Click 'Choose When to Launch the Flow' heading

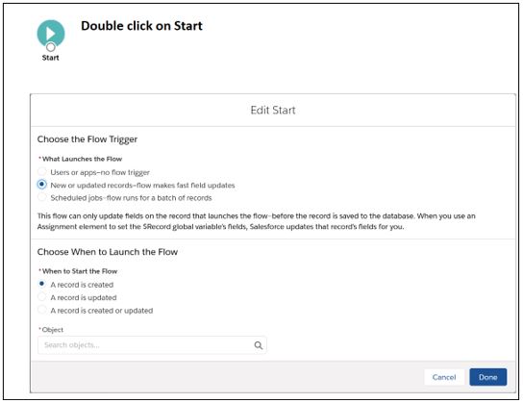(108, 252)
